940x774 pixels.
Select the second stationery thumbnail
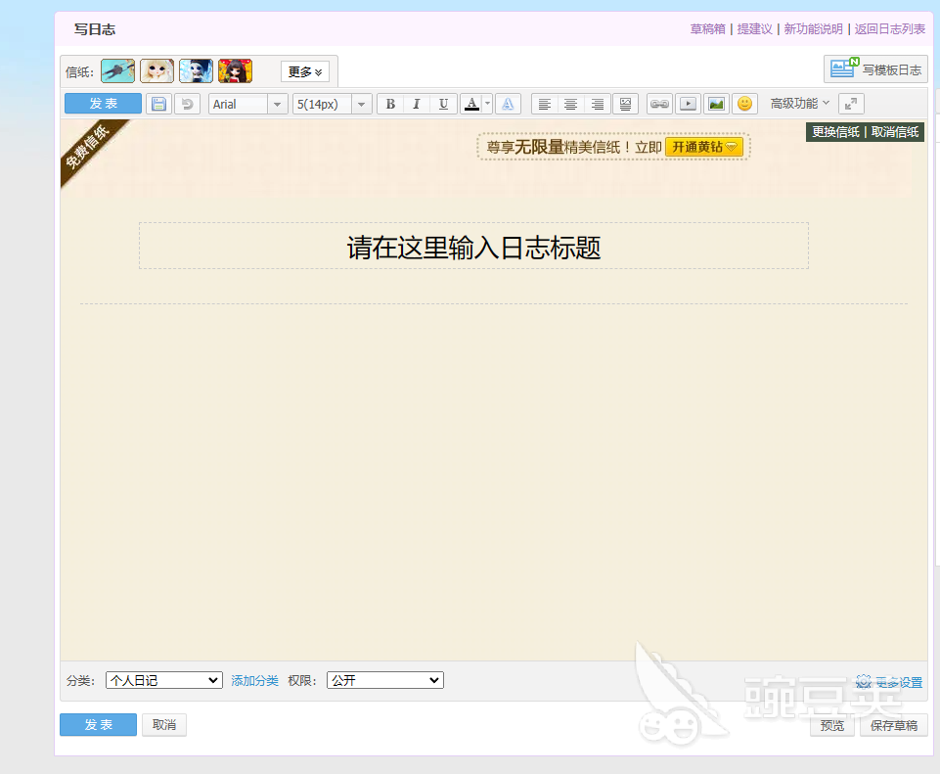(x=156, y=70)
